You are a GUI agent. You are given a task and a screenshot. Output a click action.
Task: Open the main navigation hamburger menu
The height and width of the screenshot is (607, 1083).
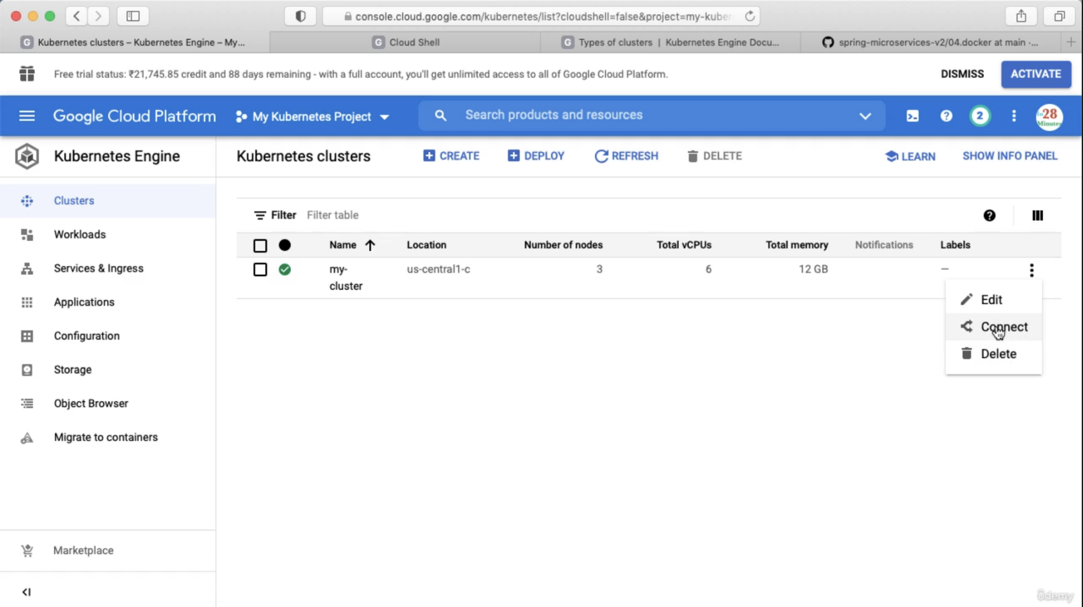pos(27,116)
